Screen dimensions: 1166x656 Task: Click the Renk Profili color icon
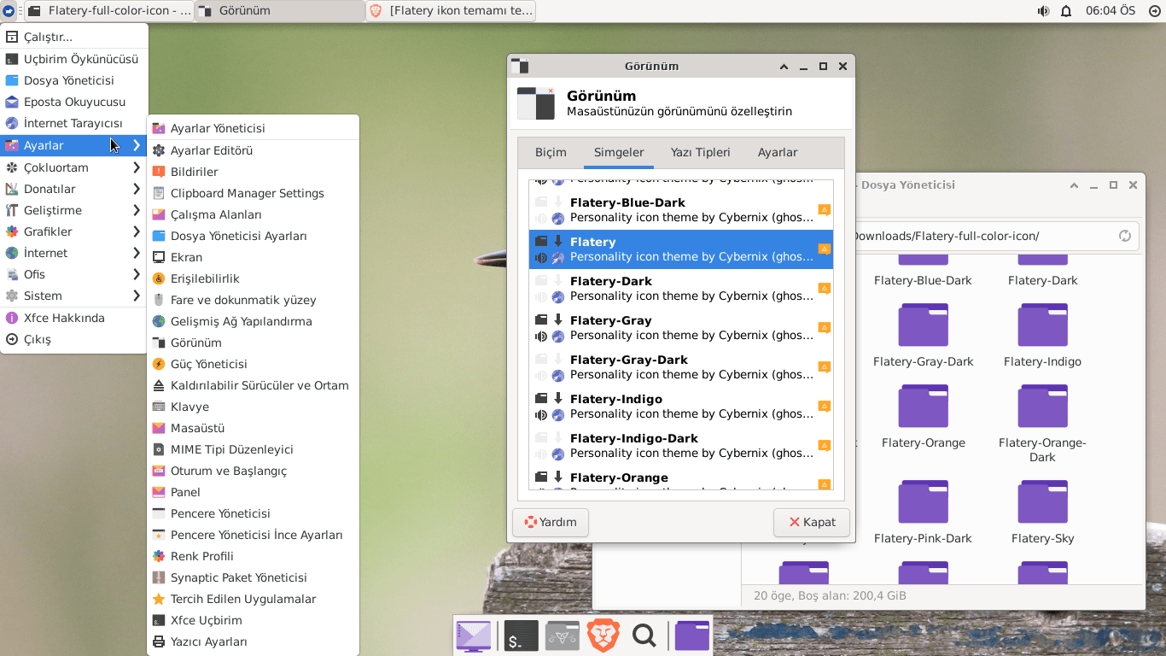[159, 556]
